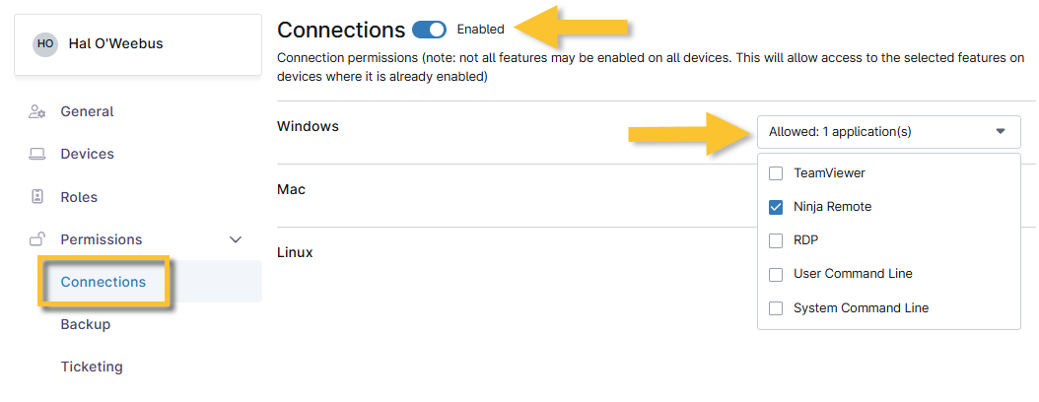Click the Roles badge icon
Viewport: 1039px width, 402px height.
pyautogui.click(x=37, y=197)
